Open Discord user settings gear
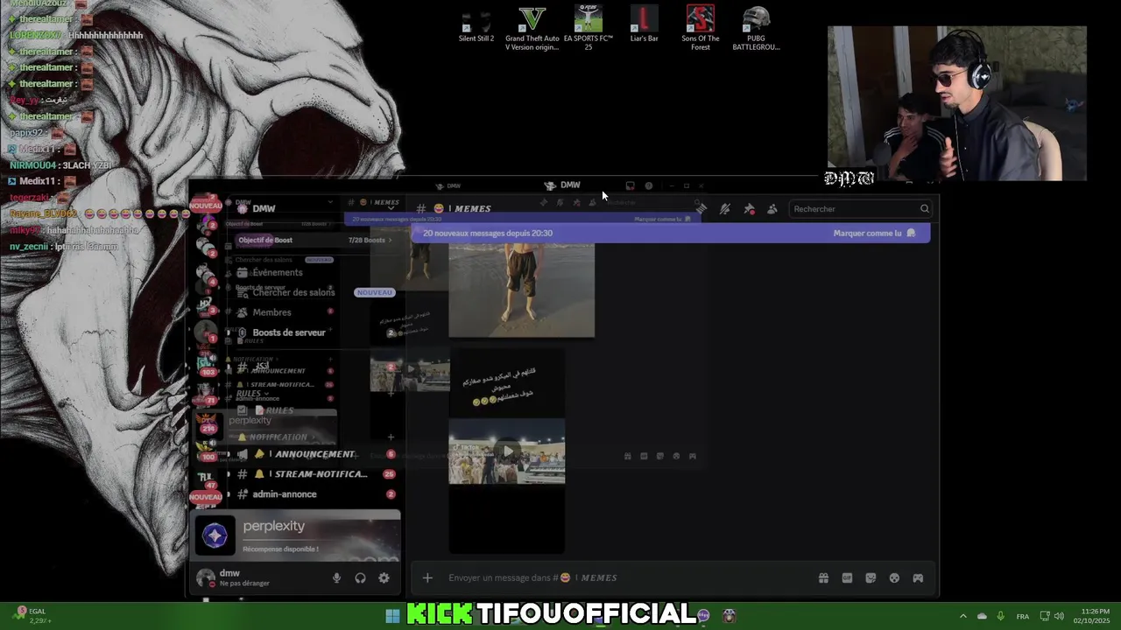Screen dimensions: 1121x630 point(384,577)
